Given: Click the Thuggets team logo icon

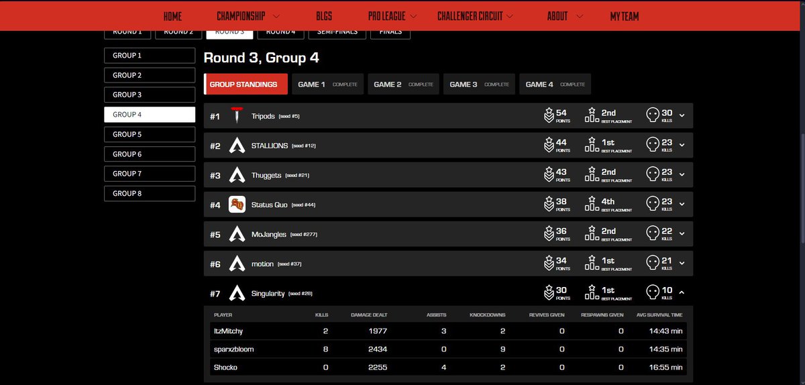Looking at the screenshot, I should point(236,175).
